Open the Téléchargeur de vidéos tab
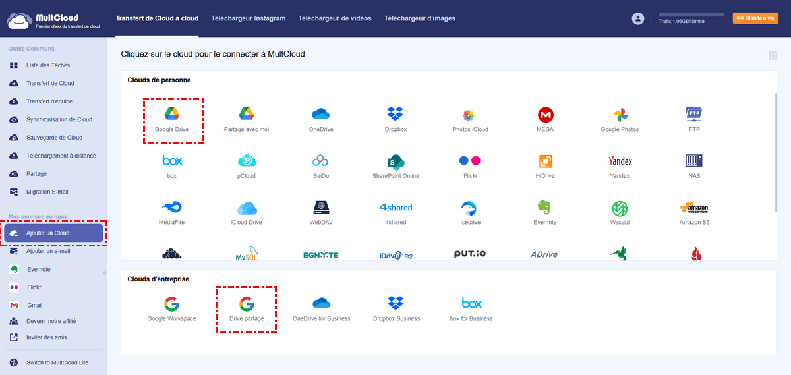The image size is (791, 375). 335,18
